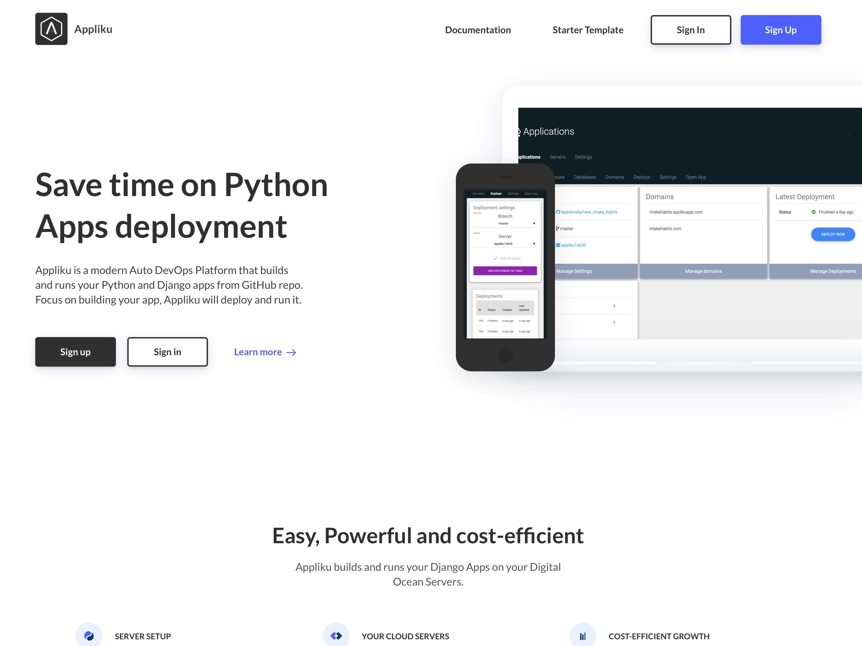Click the outlined Sign in hero button
This screenshot has height=646, width=862.
pos(167,352)
